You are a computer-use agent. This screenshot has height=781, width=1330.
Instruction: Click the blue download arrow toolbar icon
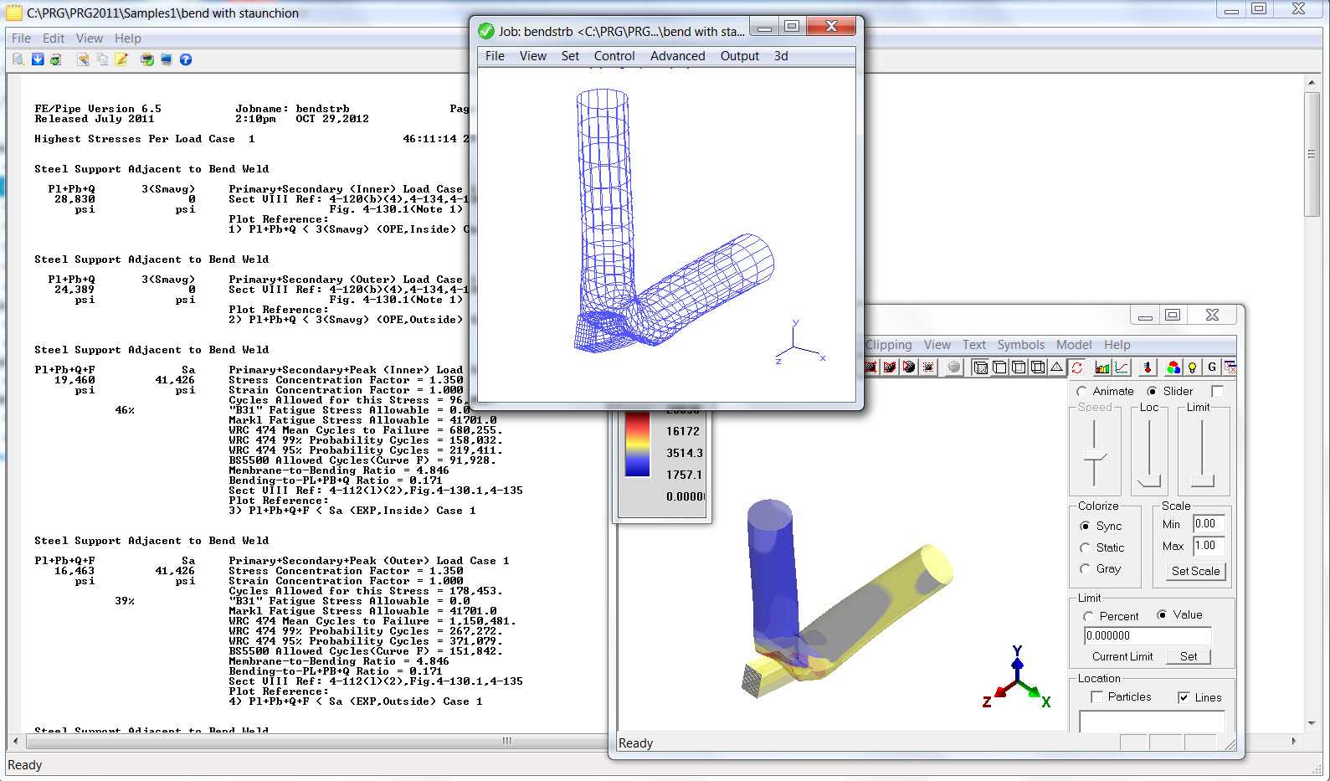[x=38, y=59]
